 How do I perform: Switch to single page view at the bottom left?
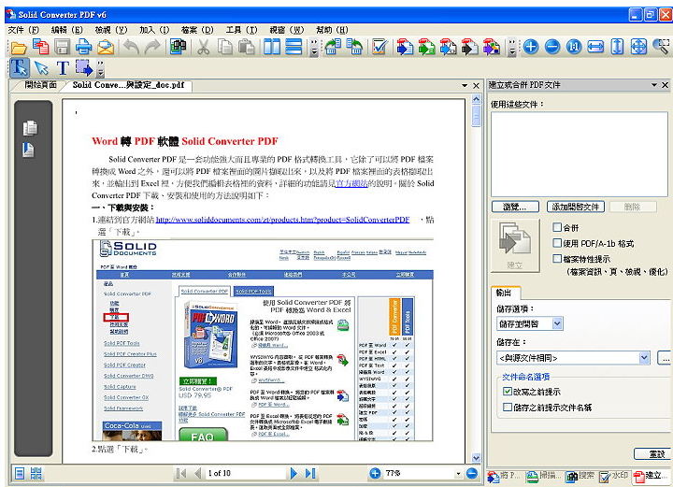click(x=20, y=473)
